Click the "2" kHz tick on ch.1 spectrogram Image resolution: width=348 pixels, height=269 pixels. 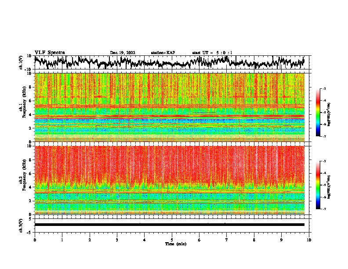point(30,128)
